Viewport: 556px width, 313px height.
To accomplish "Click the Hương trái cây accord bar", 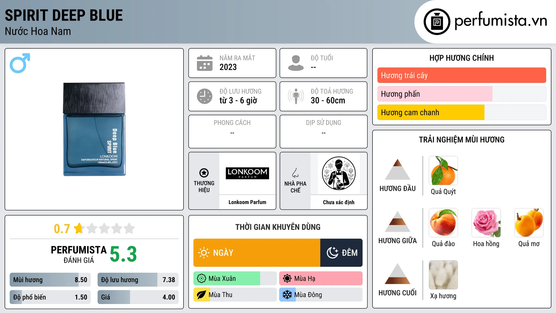I will click(x=462, y=75).
